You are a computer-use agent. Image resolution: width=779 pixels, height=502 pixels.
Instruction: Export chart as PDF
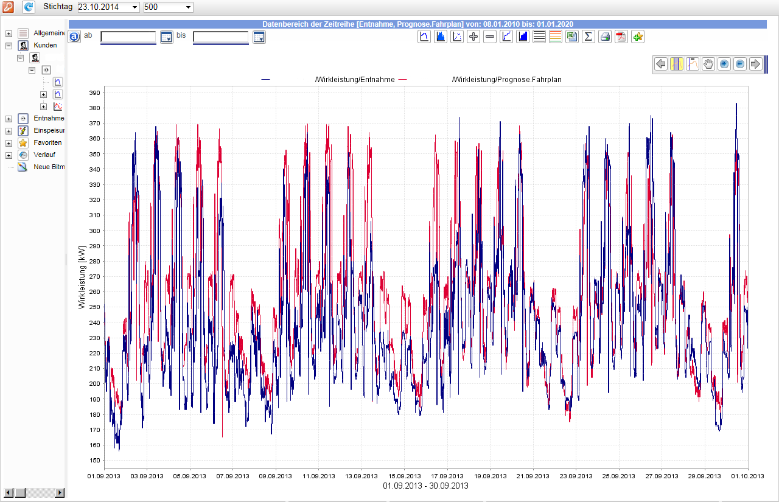point(621,37)
